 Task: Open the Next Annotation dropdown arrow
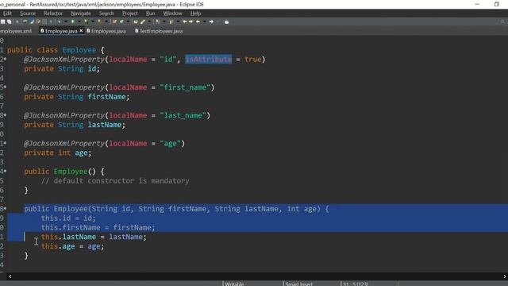(164, 21)
